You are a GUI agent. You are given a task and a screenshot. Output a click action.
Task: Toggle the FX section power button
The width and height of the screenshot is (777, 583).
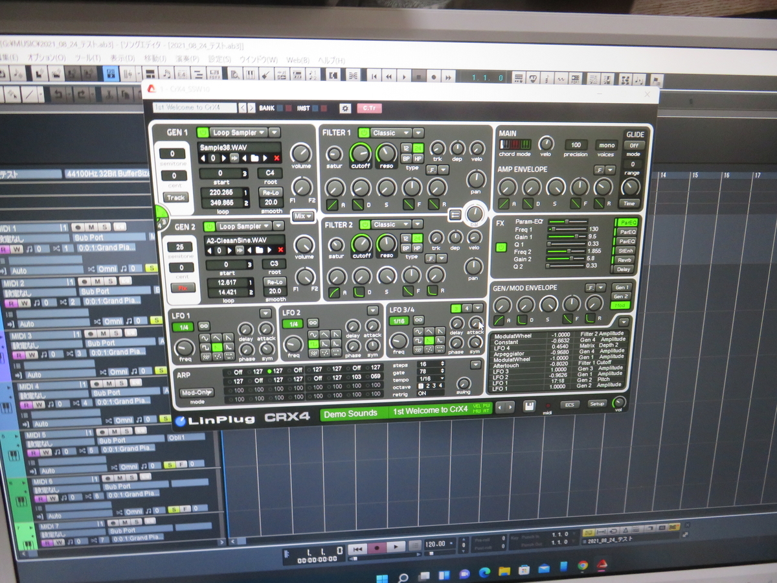(x=501, y=247)
